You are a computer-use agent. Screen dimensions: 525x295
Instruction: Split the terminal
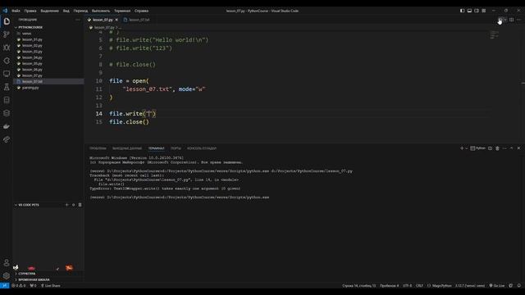pyautogui.click(x=491, y=148)
